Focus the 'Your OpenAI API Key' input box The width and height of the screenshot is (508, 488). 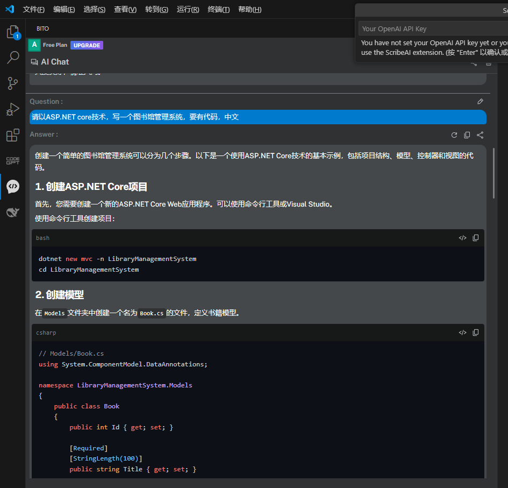[x=433, y=29]
